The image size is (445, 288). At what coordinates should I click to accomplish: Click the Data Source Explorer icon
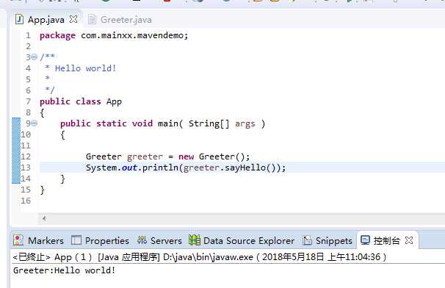tap(195, 240)
